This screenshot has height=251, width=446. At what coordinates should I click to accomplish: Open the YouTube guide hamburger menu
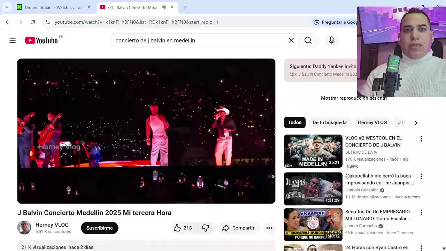coord(13,40)
